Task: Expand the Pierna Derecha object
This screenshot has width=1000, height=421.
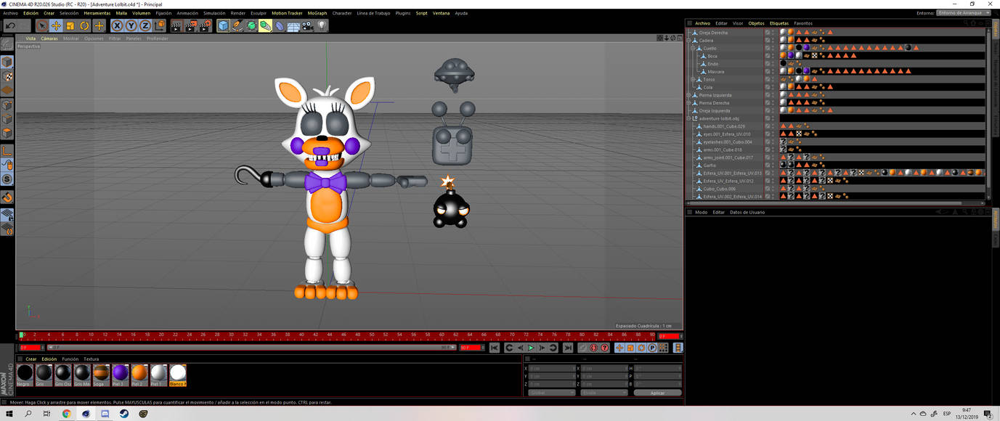Action: 688,103
